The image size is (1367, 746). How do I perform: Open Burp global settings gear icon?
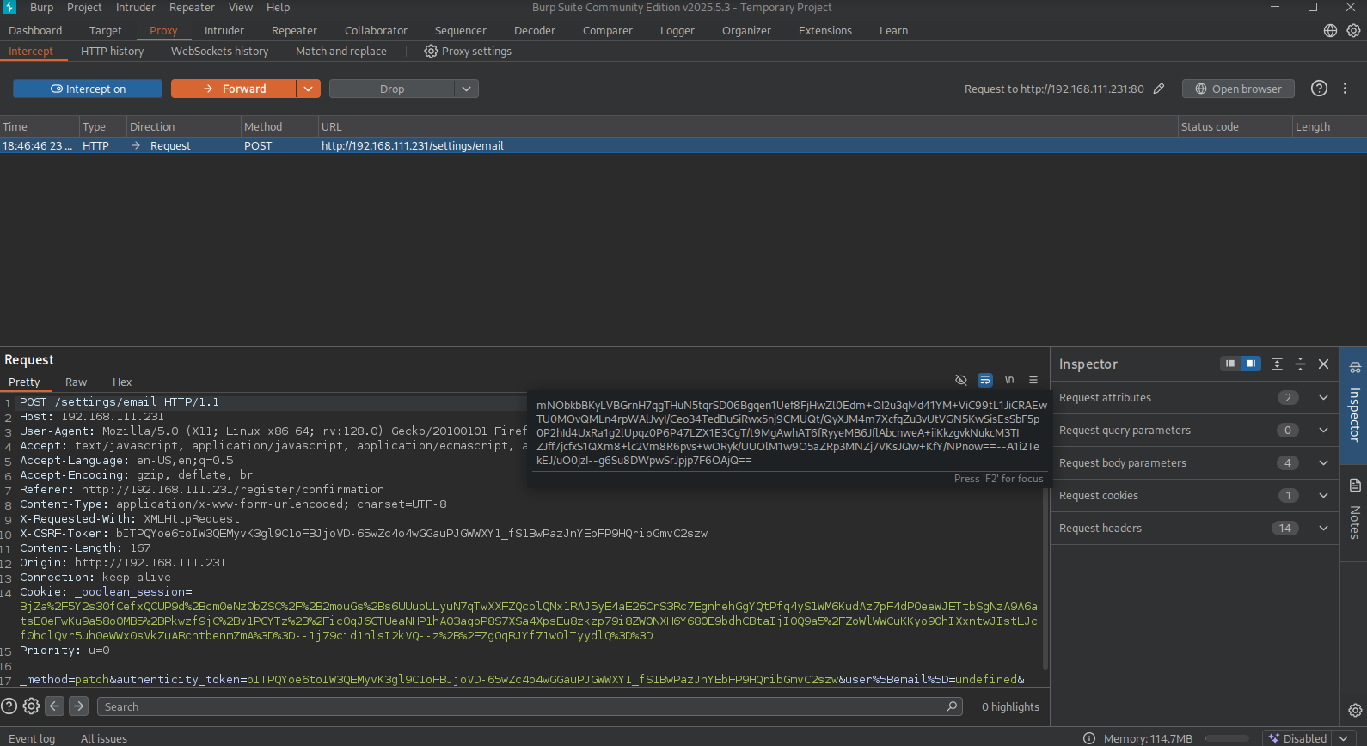pos(1353,30)
